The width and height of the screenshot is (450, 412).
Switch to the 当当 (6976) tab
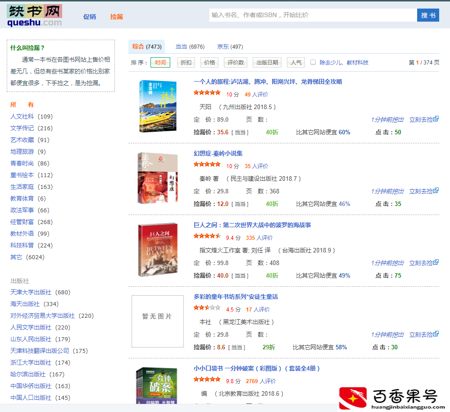(190, 46)
